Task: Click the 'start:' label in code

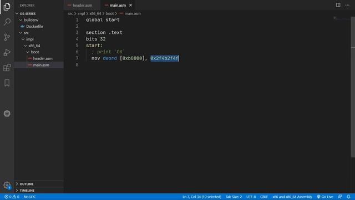Action: tap(94, 46)
